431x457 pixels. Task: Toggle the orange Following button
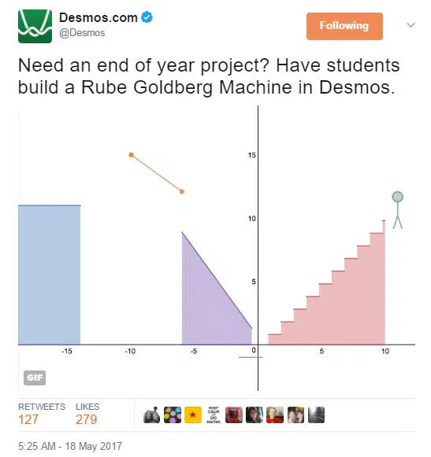tap(344, 26)
